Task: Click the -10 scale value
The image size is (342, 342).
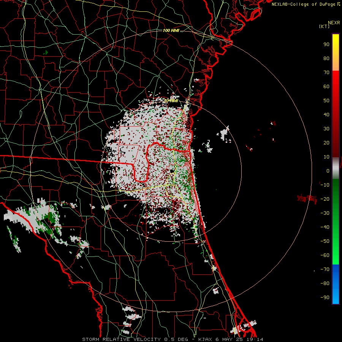Action: click(x=325, y=185)
